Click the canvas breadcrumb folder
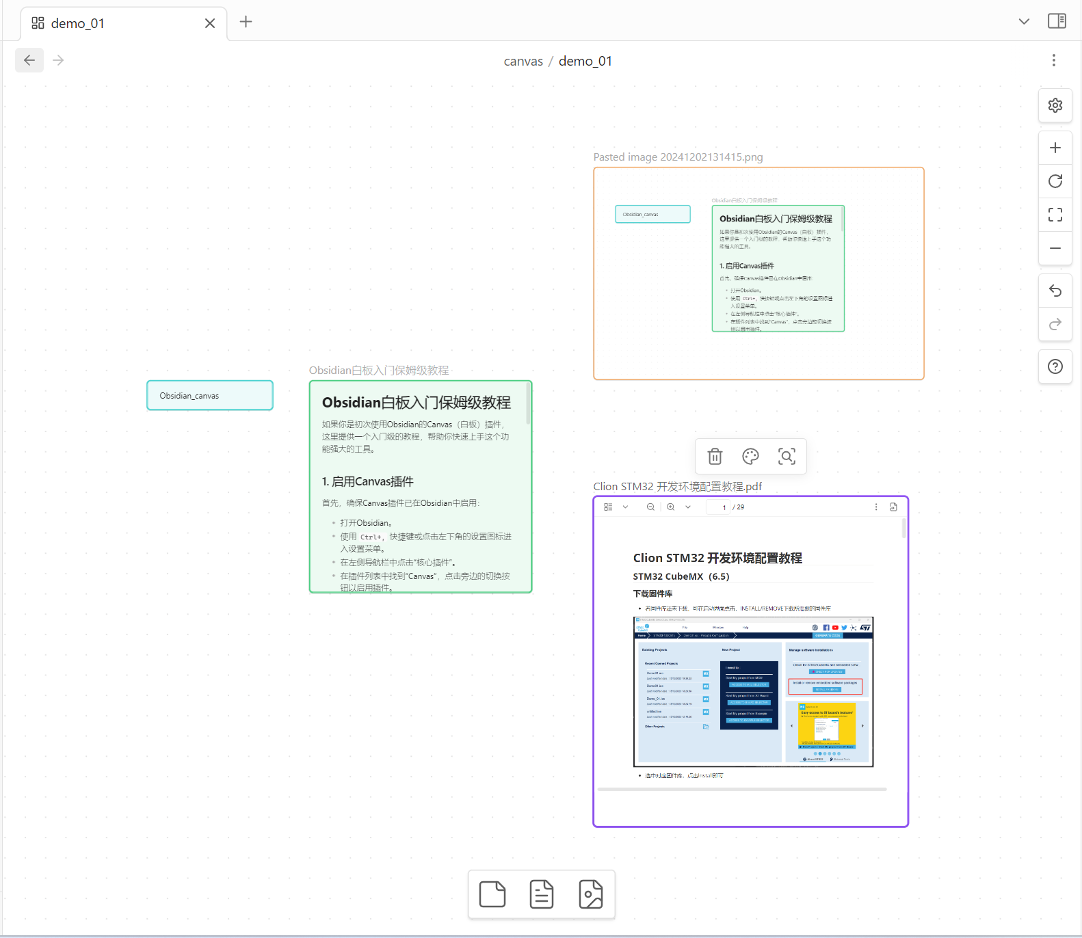The image size is (1082, 938). point(523,62)
